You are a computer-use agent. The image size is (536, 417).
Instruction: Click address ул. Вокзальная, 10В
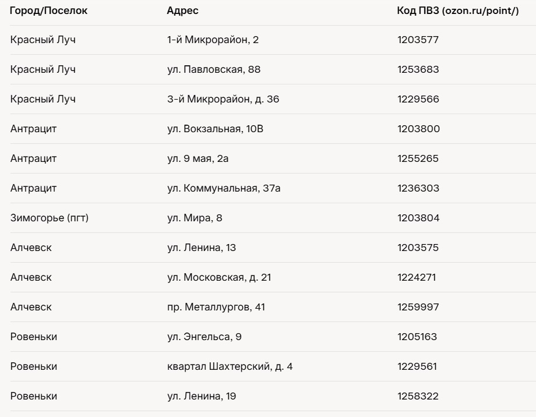click(215, 129)
